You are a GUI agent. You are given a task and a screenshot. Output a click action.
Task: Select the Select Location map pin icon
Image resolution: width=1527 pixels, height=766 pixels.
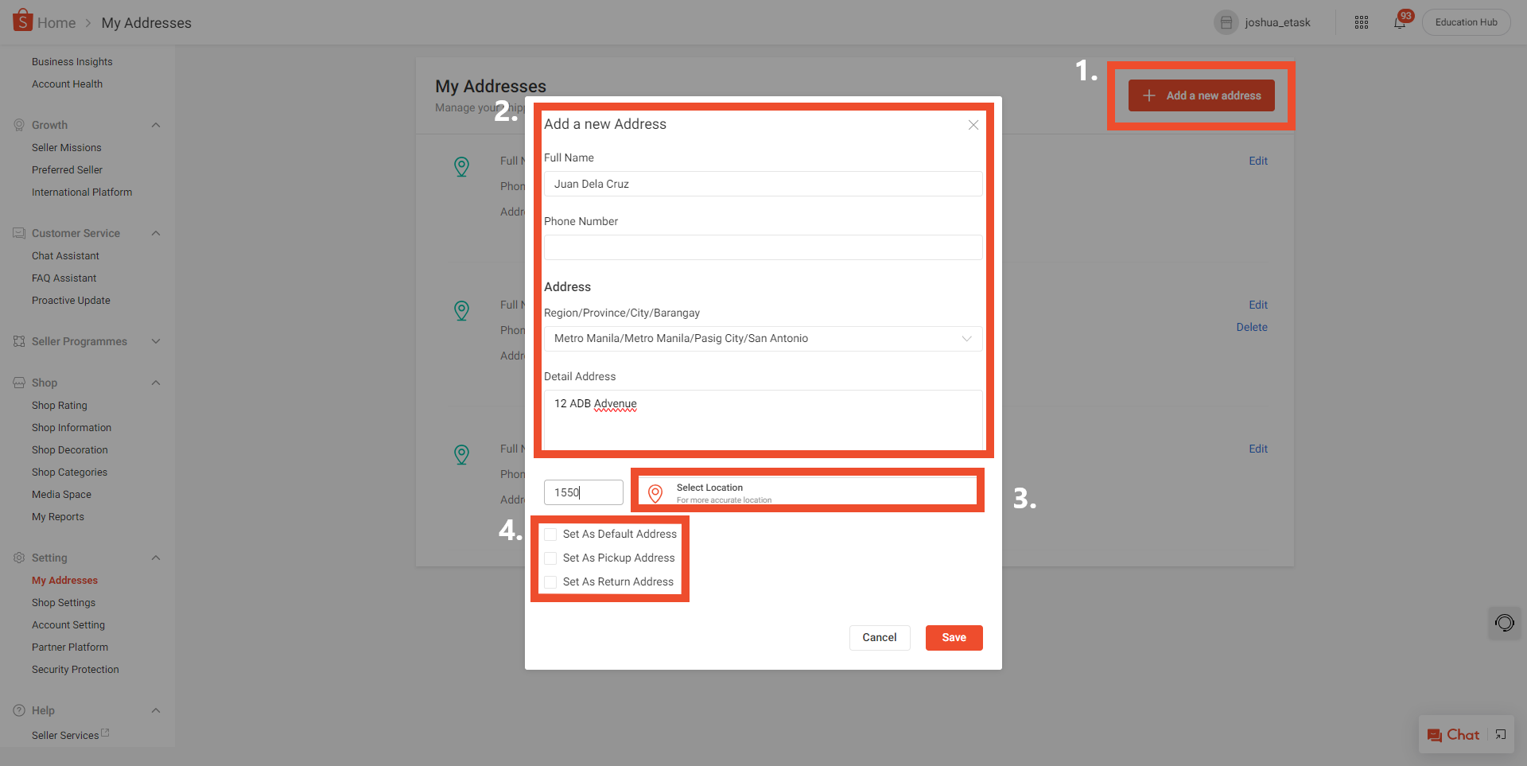tap(655, 493)
